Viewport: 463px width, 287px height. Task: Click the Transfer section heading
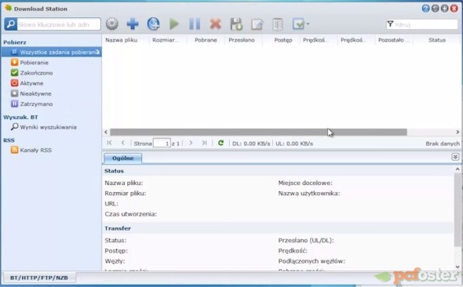click(118, 228)
